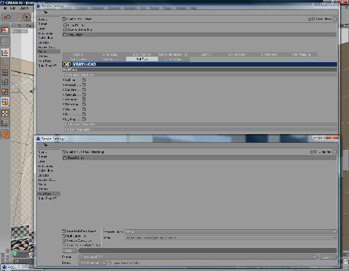Select Effects page in upper window sidebar
The image size is (349, 271).
click(x=48, y=52)
